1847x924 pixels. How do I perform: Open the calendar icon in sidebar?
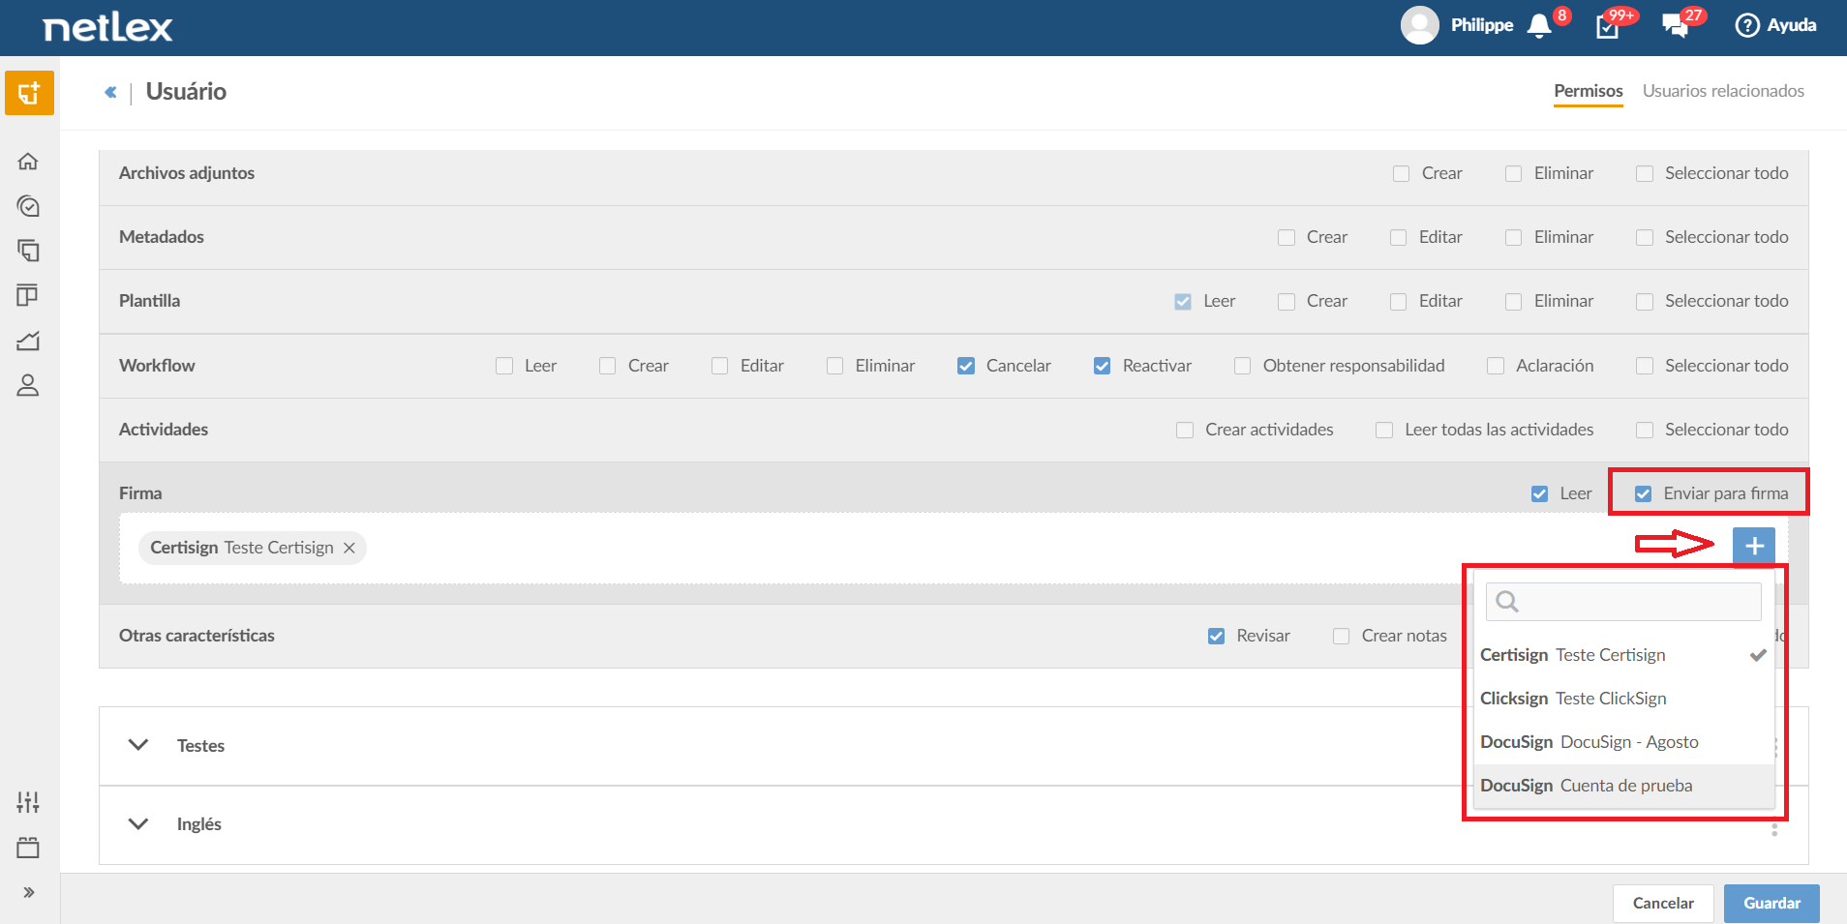coord(28,848)
